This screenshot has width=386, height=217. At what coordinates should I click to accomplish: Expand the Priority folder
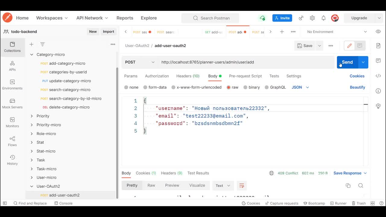pyautogui.click(x=32, y=116)
